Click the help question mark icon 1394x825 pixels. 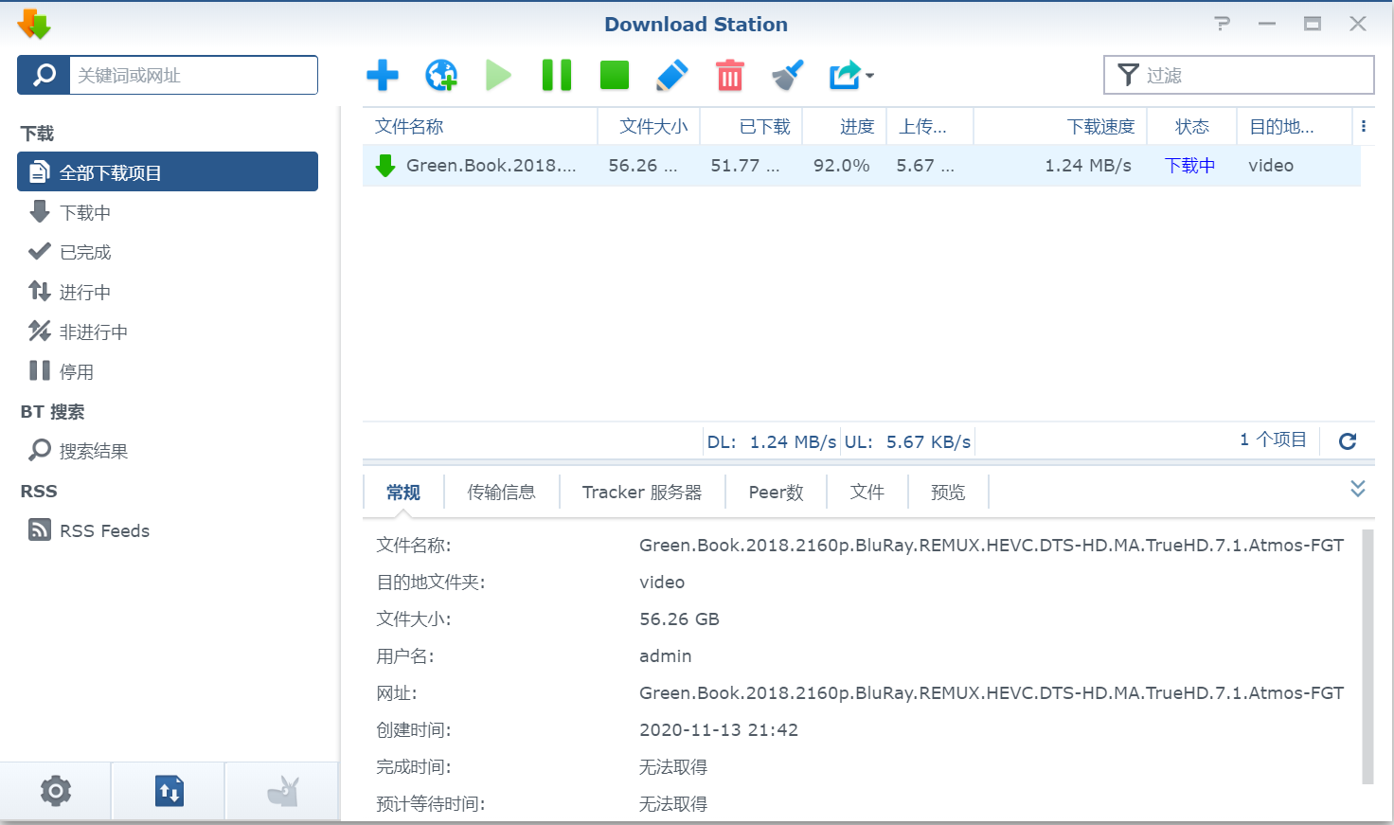point(1223,24)
